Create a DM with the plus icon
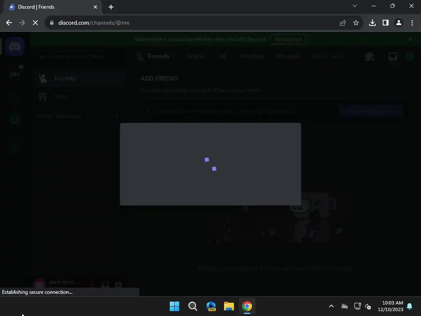Image resolution: width=421 pixels, height=316 pixels. (117, 116)
